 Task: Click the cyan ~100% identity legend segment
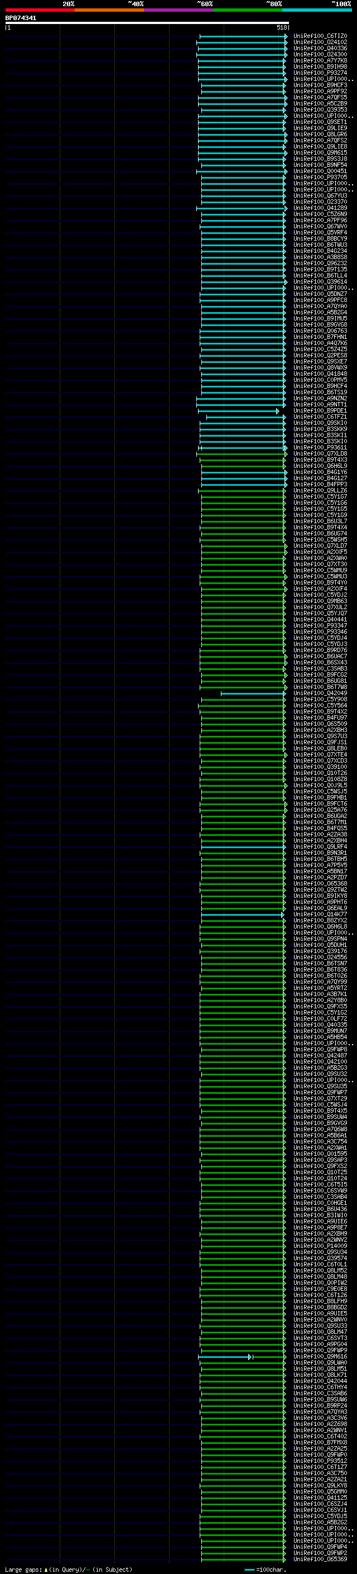[317, 10]
